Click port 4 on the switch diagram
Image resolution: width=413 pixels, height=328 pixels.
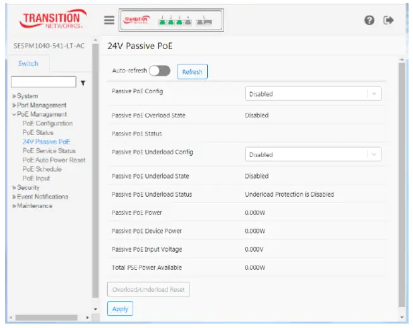188,22
